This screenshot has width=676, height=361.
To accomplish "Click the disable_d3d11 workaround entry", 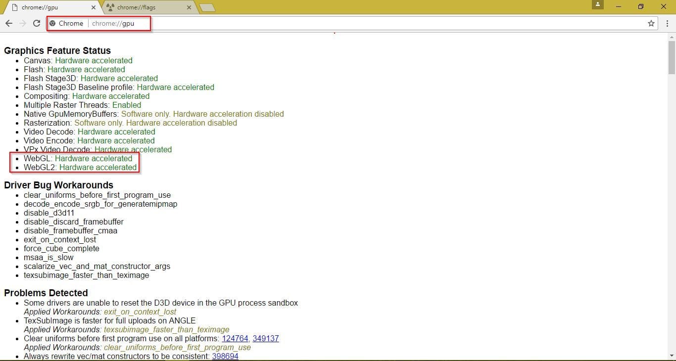I will [49, 213].
